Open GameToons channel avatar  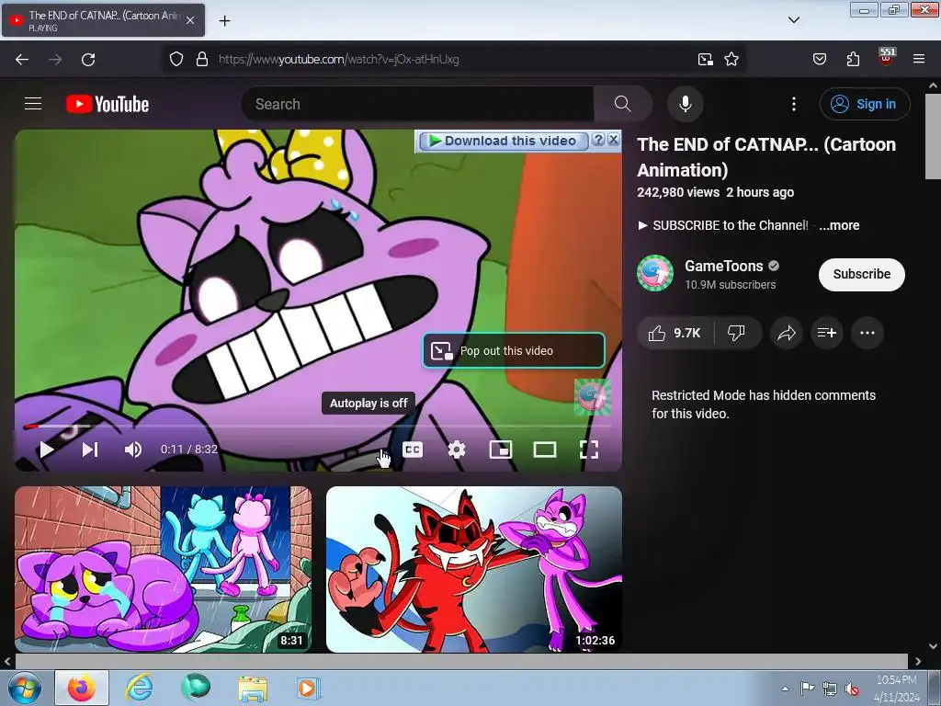pos(654,273)
